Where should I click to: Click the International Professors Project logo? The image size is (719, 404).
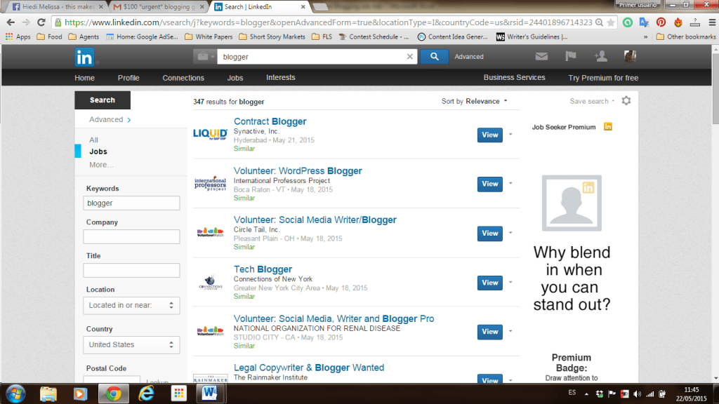point(210,184)
